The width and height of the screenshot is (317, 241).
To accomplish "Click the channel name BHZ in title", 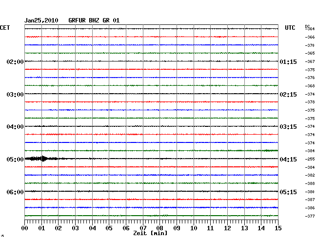I will coord(94,20).
